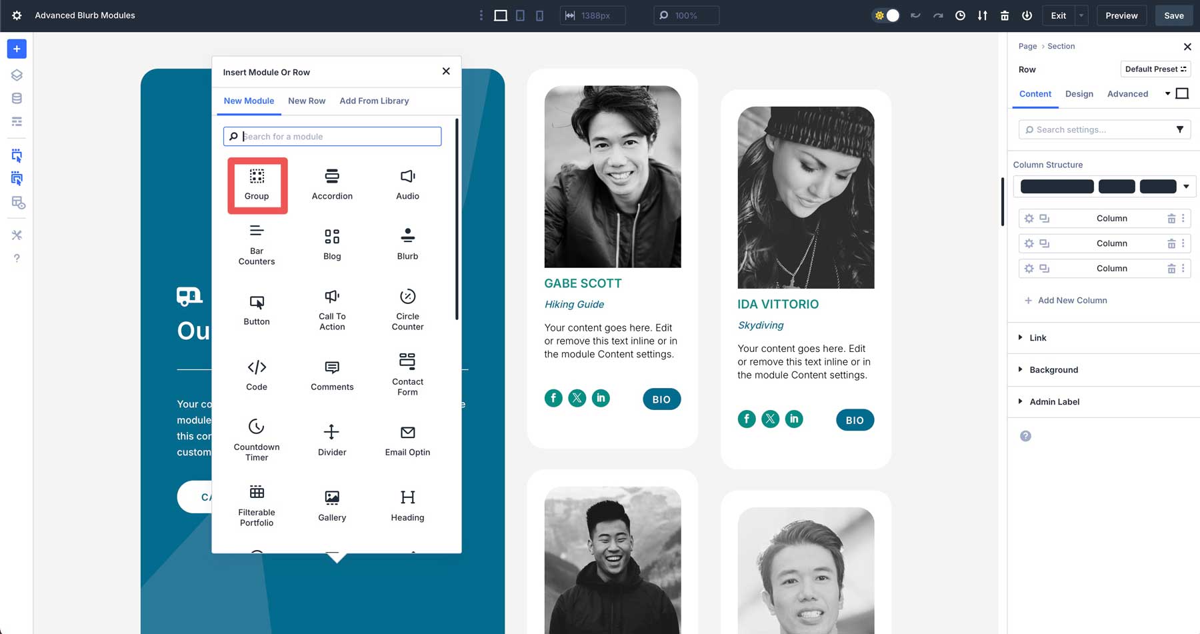Screen dimensions: 1200x634
Task: Insert a Blurb module
Action: coord(407,242)
